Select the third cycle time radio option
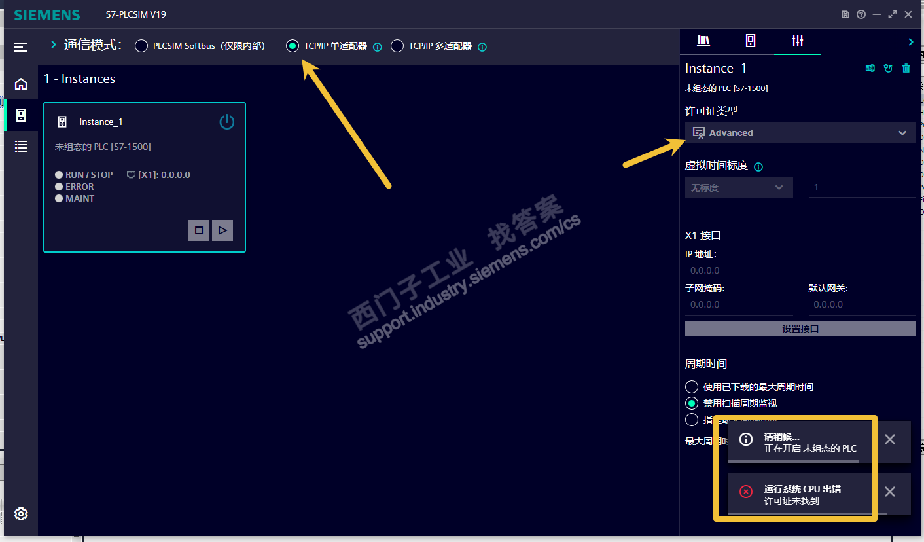Viewport: 924px width, 542px height. [x=692, y=420]
